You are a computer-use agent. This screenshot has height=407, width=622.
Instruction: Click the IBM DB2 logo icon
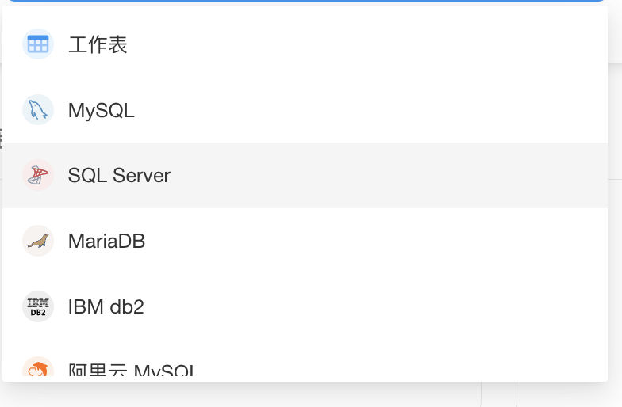tap(37, 306)
